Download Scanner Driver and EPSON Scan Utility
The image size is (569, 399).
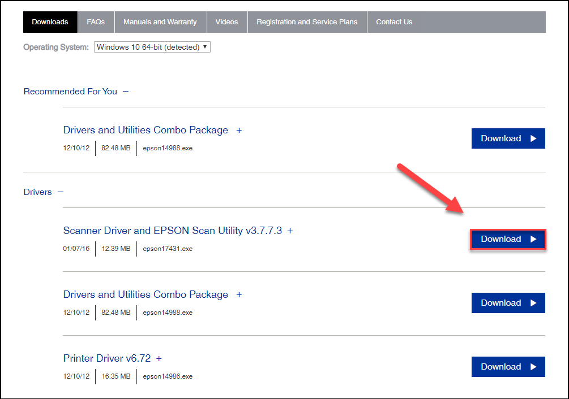(x=508, y=239)
